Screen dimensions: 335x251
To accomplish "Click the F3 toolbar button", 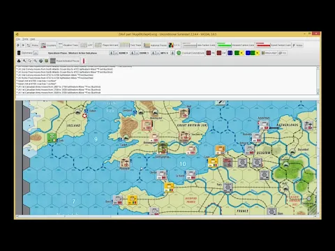I will tap(283, 53).
